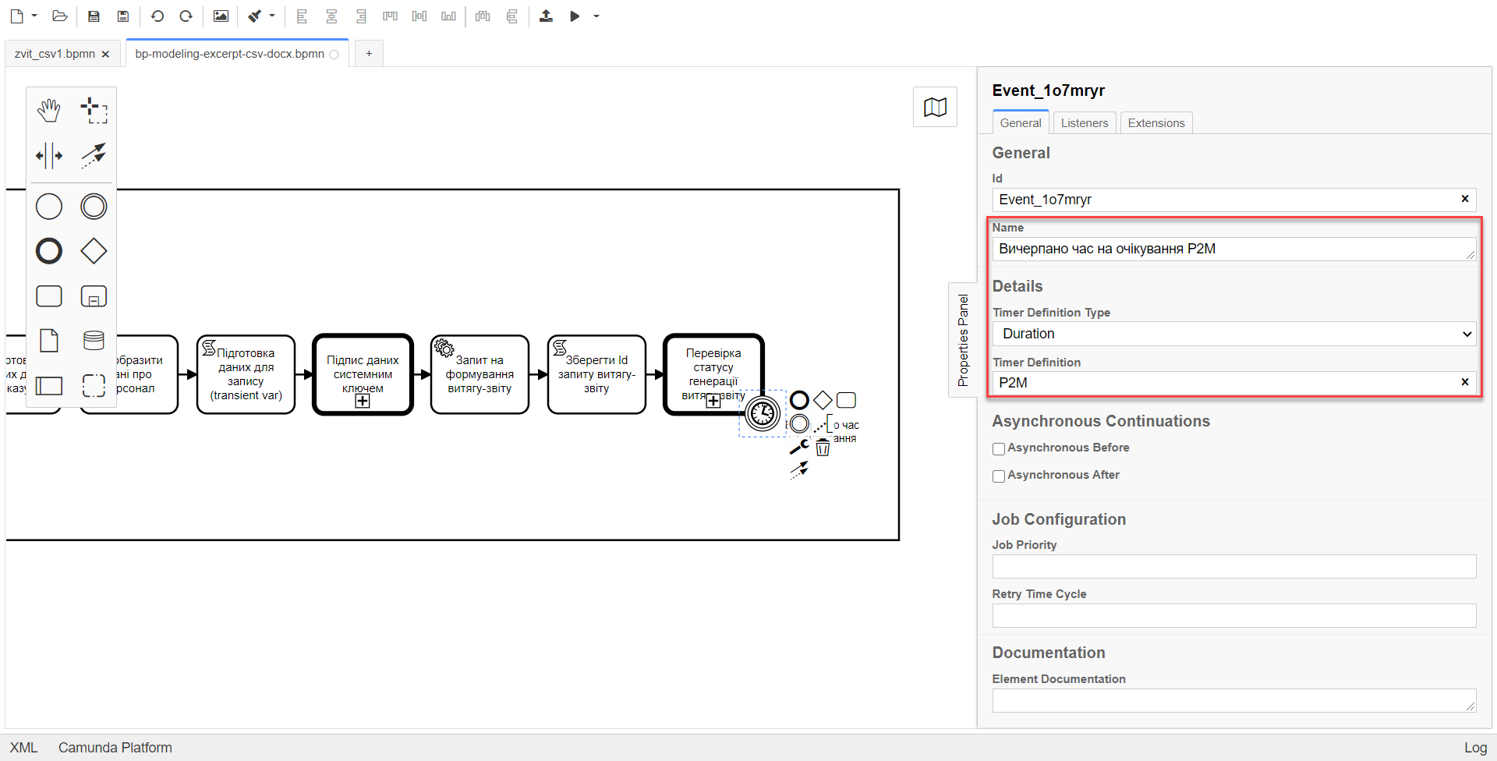Activate the hand tool in the palette

(49, 111)
